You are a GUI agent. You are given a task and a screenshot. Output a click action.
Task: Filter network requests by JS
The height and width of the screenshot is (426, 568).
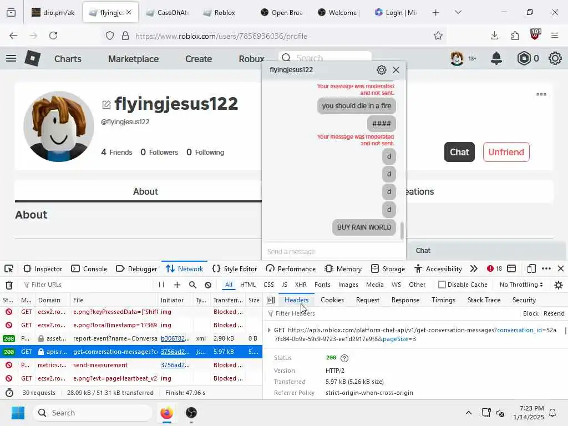tap(285, 285)
